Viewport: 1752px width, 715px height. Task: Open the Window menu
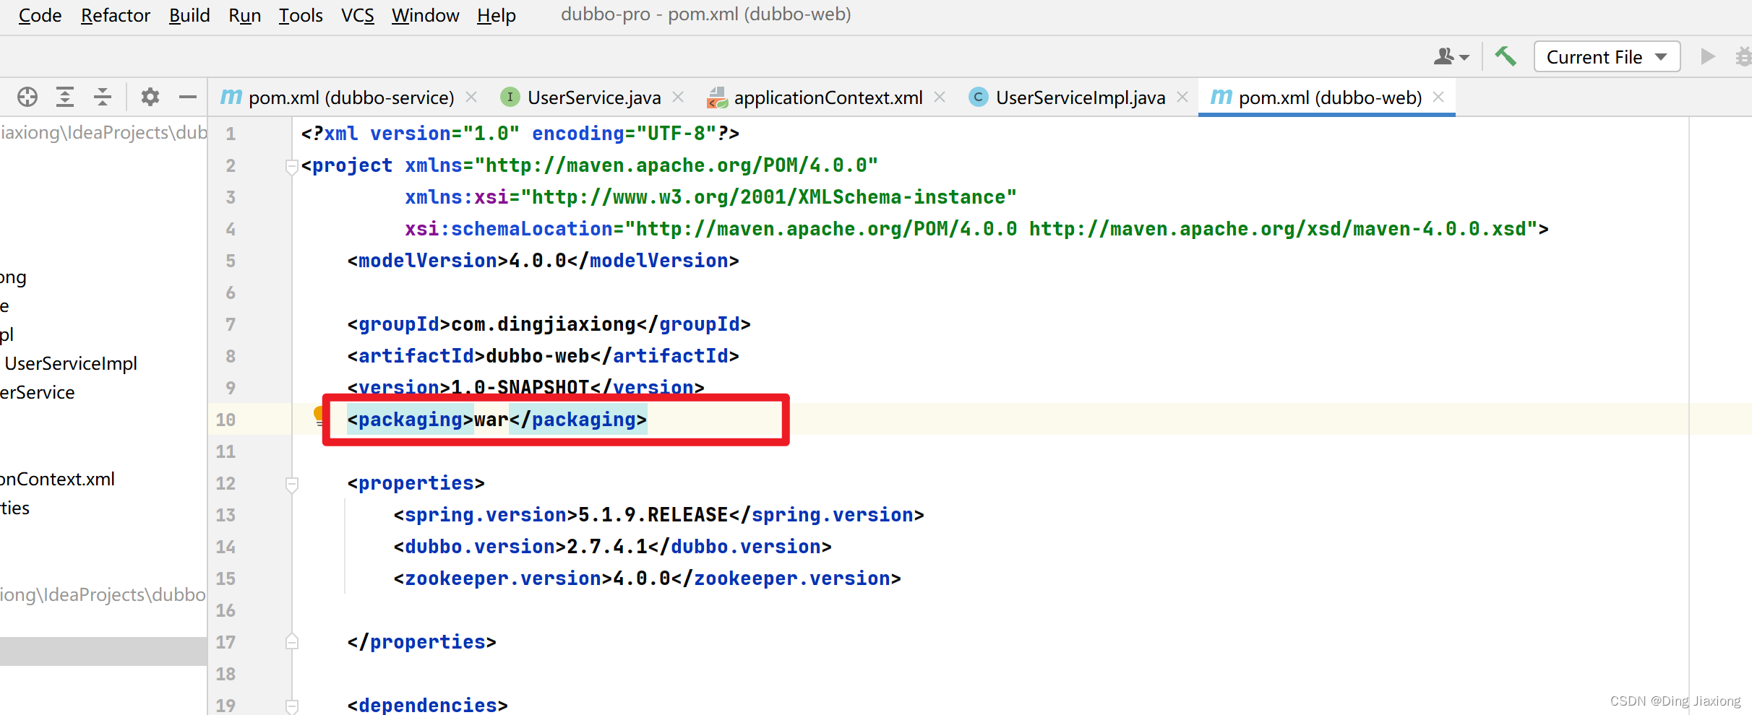(x=425, y=15)
